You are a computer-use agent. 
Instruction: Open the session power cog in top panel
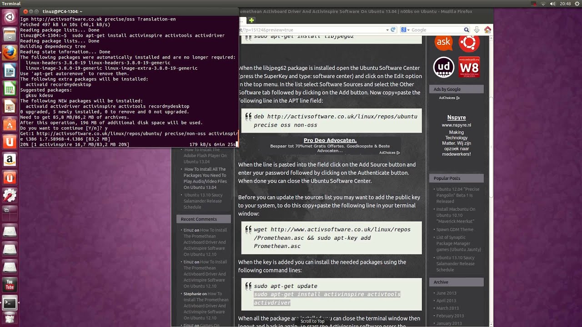tap(576, 4)
